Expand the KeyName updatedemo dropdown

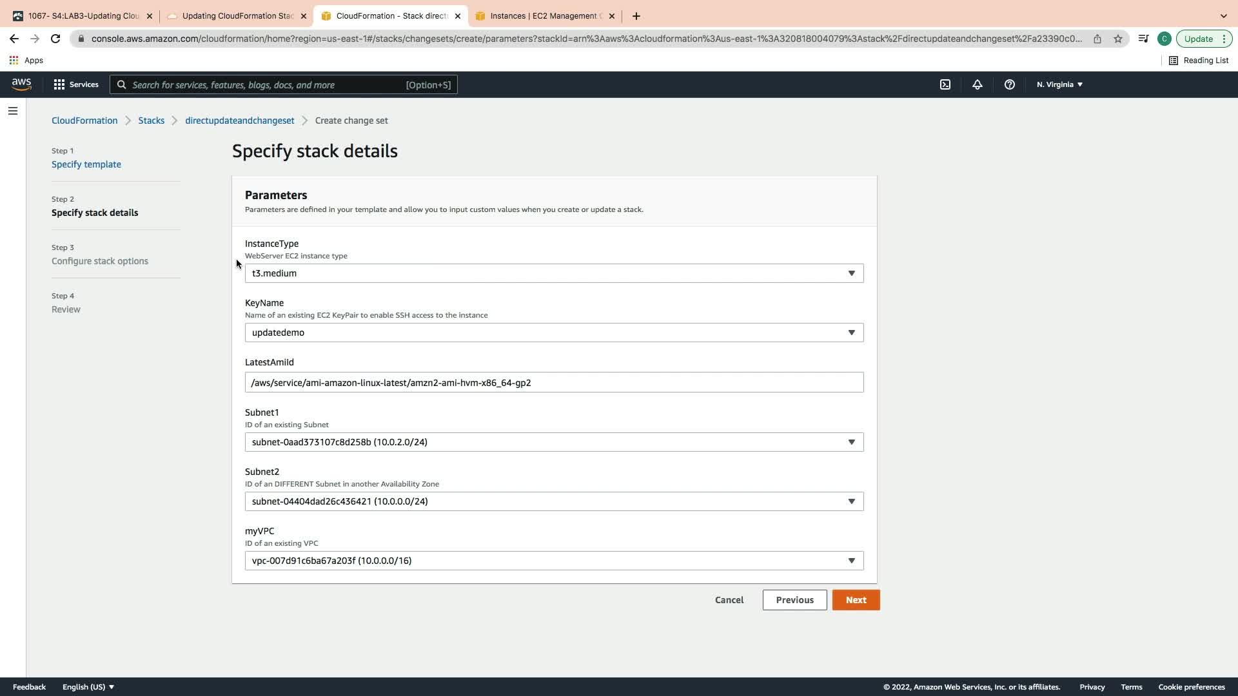point(554,333)
